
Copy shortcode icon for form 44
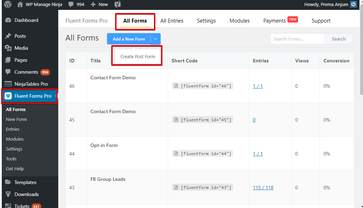click(176, 153)
